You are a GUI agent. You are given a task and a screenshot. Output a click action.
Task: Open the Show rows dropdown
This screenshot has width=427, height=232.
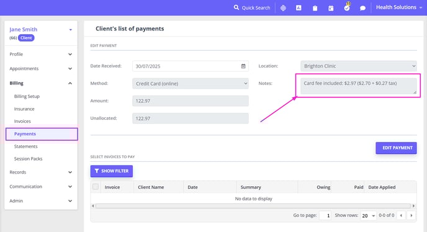368,216
